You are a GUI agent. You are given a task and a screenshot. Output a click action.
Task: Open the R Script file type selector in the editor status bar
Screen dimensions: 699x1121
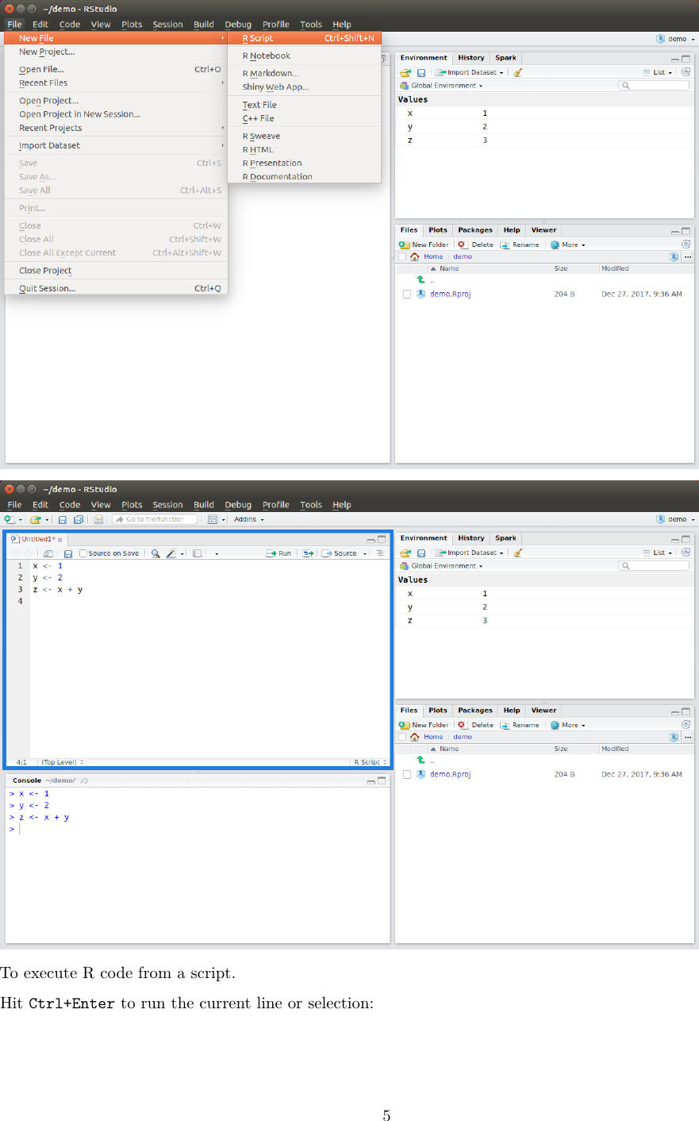371,762
